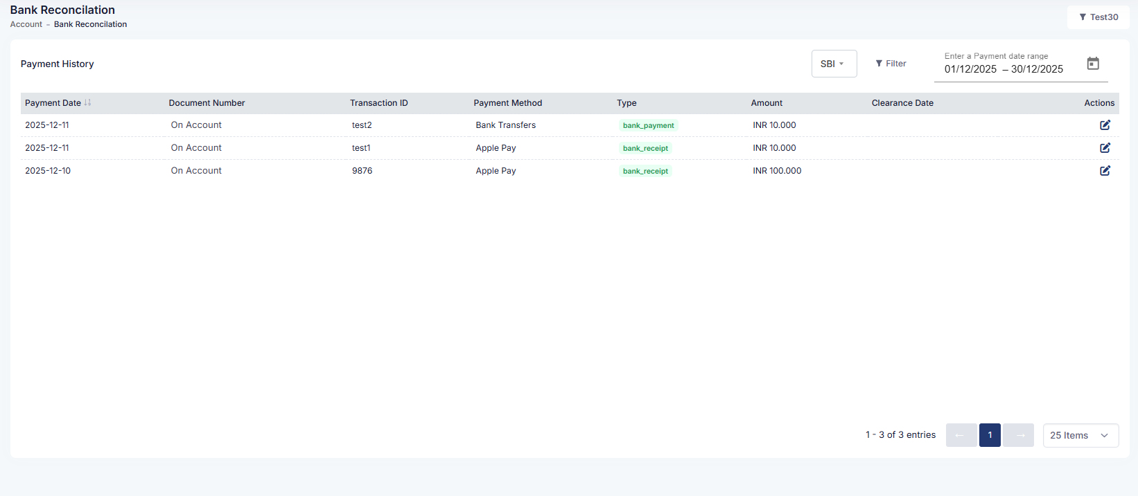This screenshot has height=496, width=1138.
Task: Click the payment date range field
Action: (x=1003, y=69)
